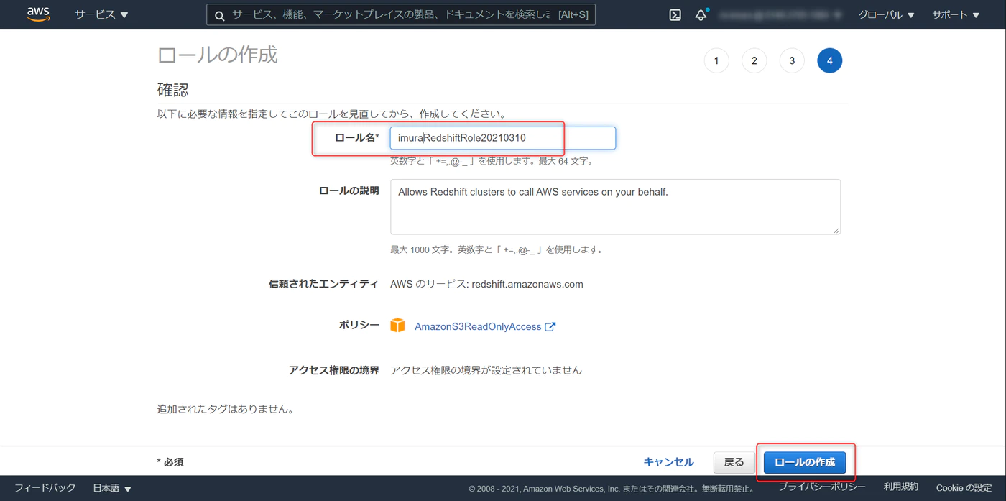Select the 追加されたタグはありません text
1006x501 pixels.
[x=226, y=410]
